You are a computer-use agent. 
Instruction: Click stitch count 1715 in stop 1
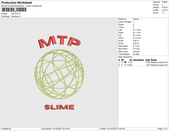(130, 62)
